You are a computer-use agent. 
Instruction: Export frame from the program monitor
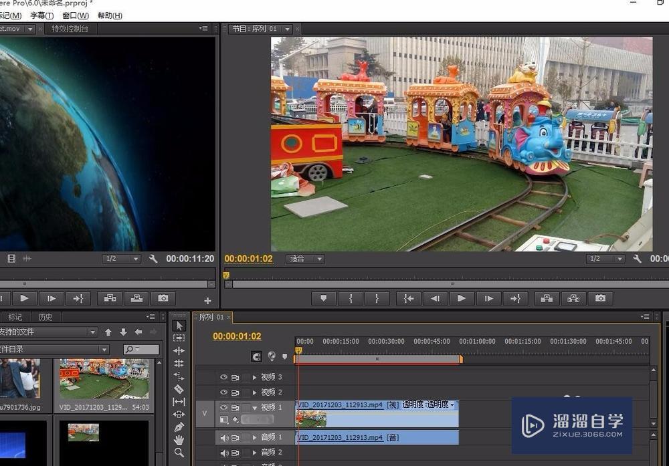point(600,298)
